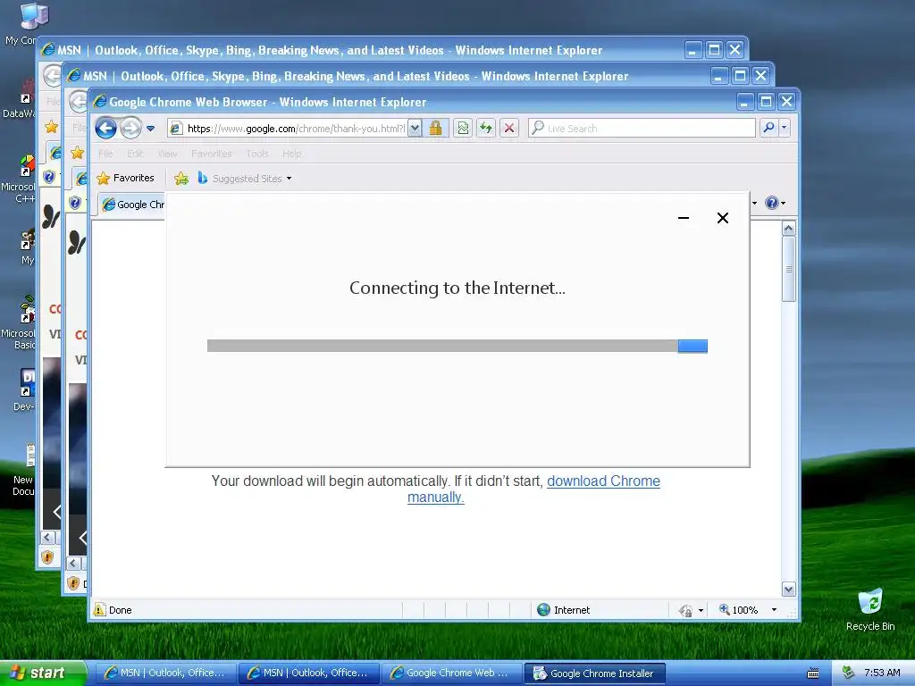Open the Edit menu in front window
This screenshot has height=686, width=915.
(x=135, y=154)
